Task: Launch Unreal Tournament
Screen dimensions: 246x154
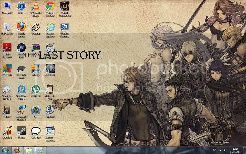Action: pyautogui.click(x=65, y=6)
